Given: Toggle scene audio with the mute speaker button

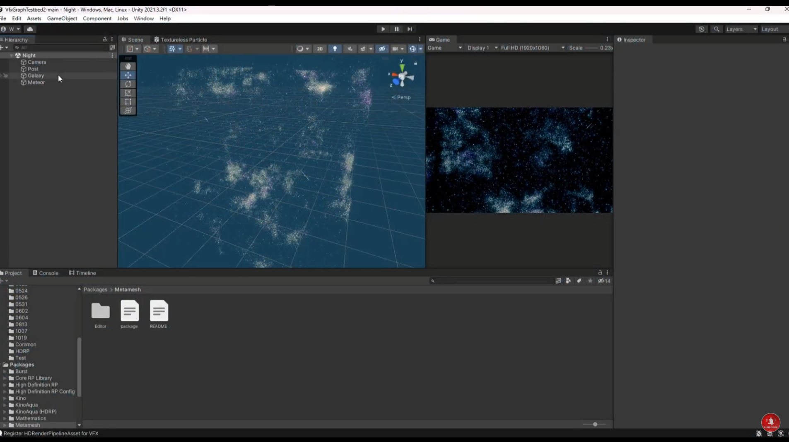Looking at the screenshot, I should coord(350,48).
